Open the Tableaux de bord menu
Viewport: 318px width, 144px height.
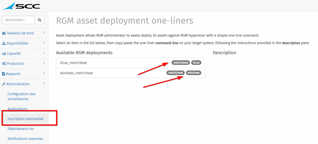(x=20, y=33)
